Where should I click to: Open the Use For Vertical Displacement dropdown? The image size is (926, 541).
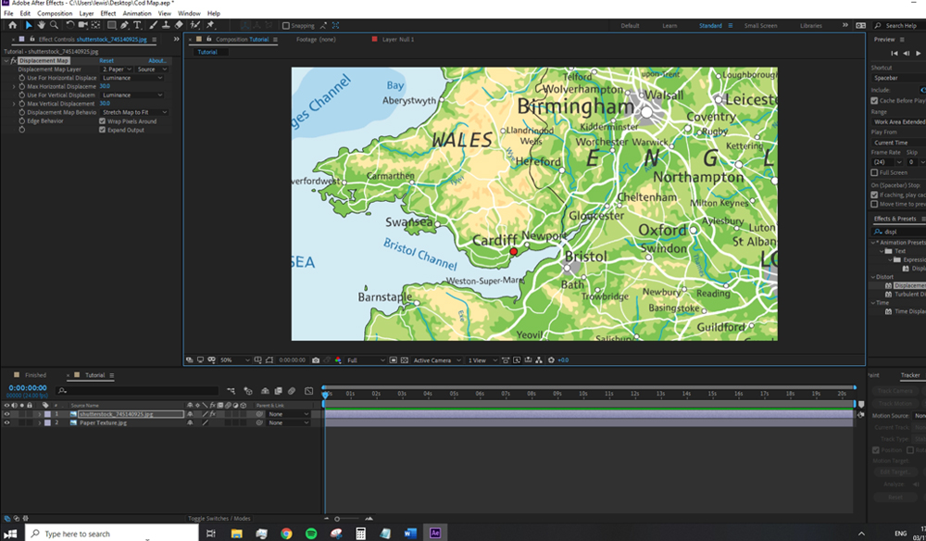tap(132, 95)
